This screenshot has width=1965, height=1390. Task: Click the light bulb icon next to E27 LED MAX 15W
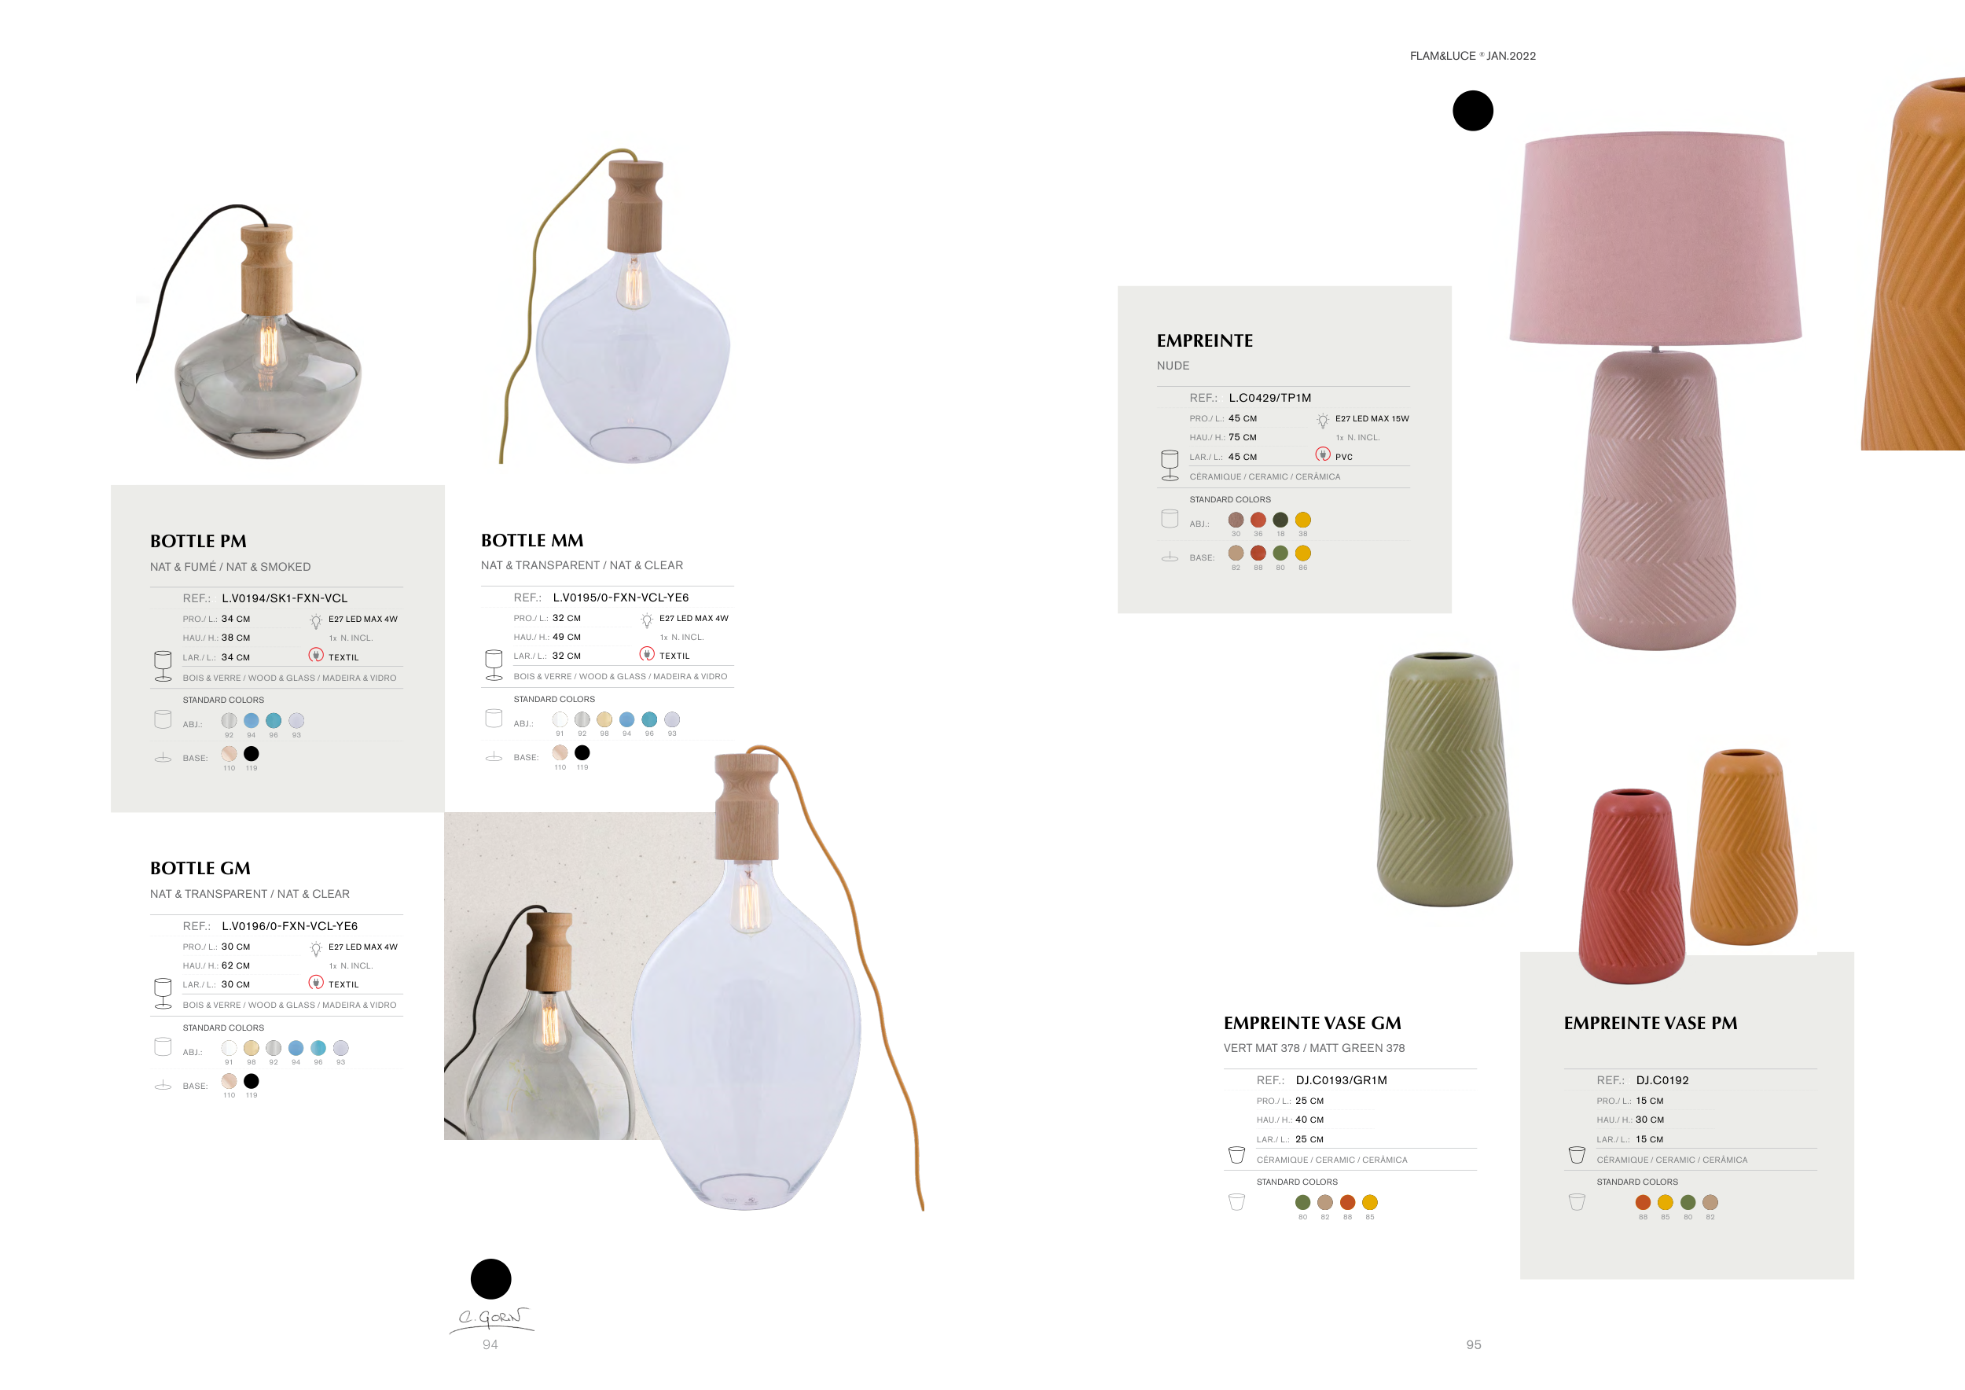coord(1322,421)
